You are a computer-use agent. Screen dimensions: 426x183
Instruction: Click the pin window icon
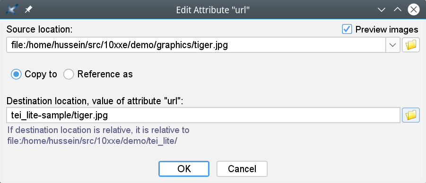28,10
